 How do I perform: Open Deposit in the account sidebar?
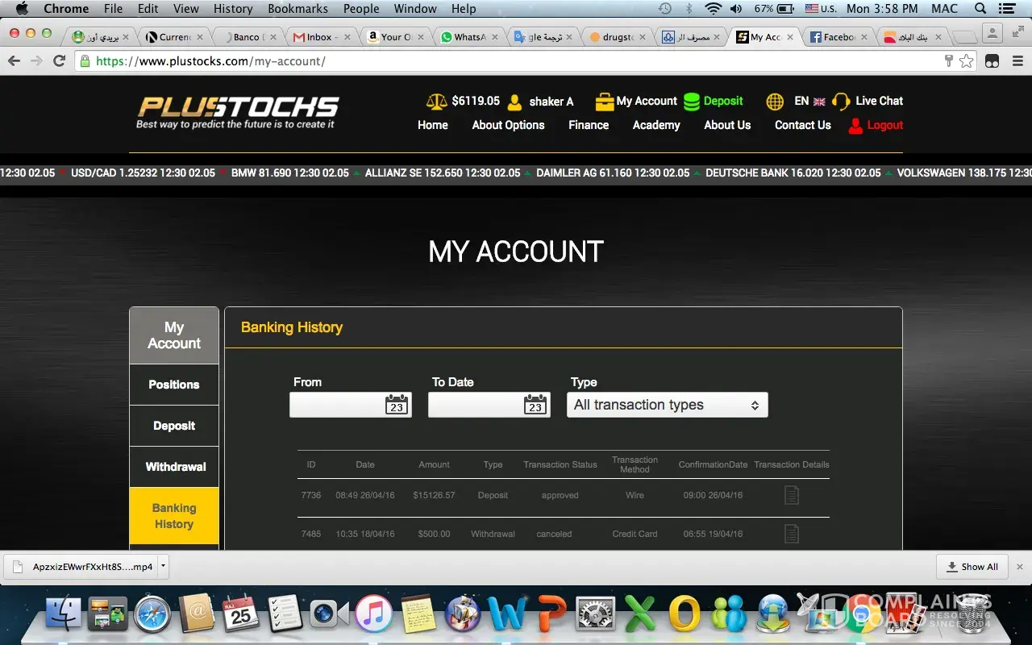tap(174, 426)
